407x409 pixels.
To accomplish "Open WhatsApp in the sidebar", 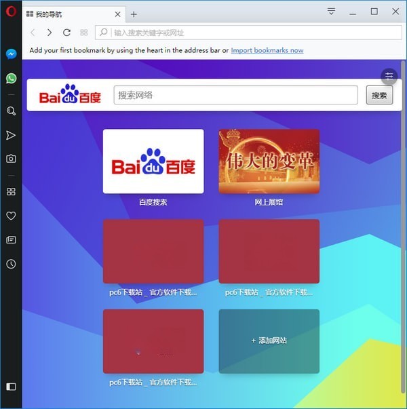I will (12, 78).
